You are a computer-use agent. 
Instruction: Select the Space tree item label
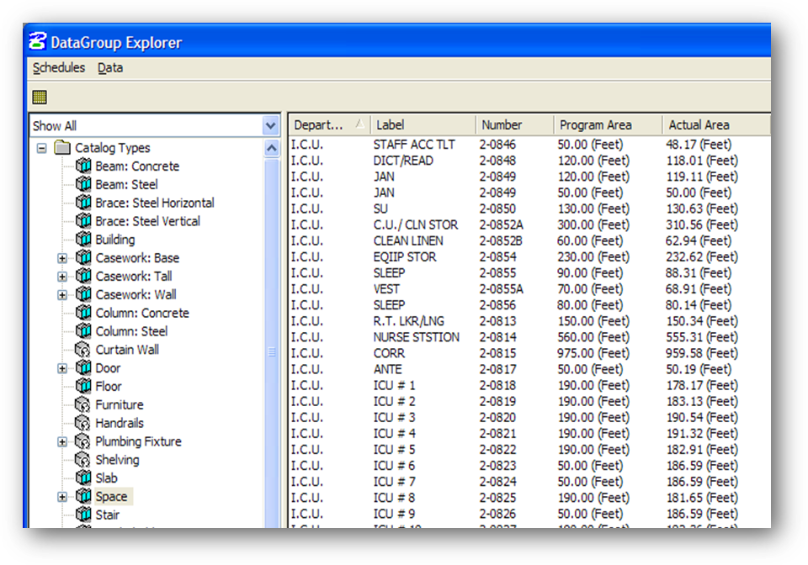(111, 497)
